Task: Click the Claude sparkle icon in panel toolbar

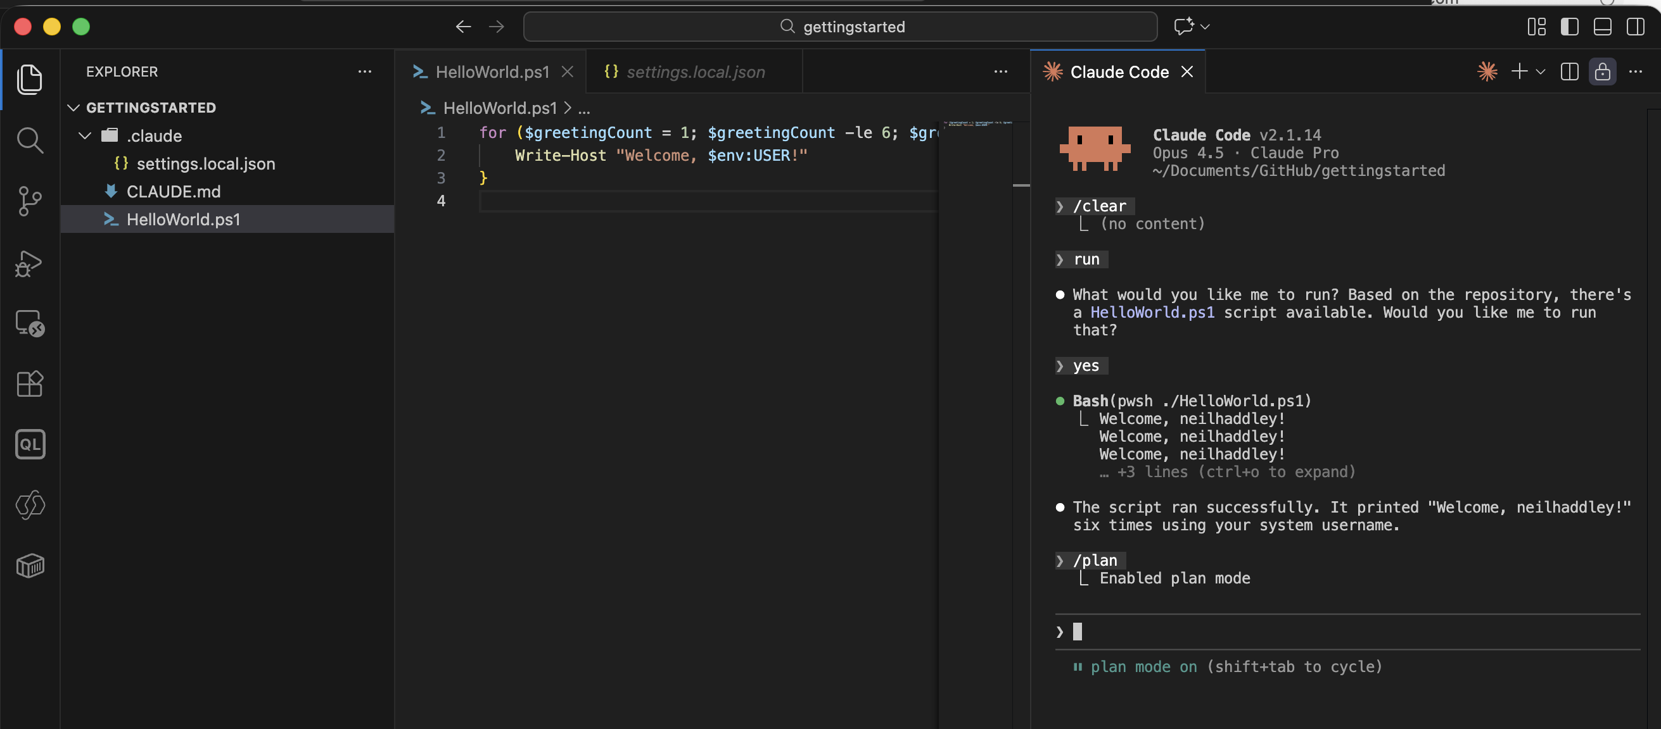Action: point(1487,72)
